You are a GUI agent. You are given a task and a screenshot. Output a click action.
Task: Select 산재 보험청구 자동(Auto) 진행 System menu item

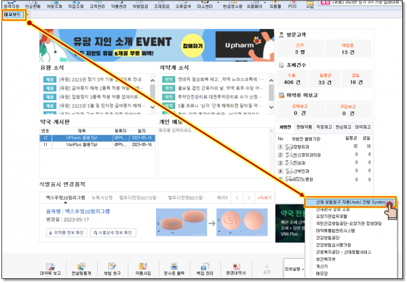tap(346, 202)
